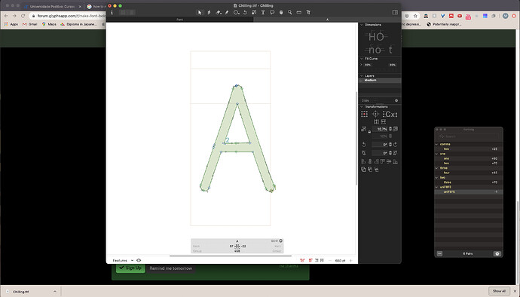
Task: Click the minus button in Kerning panel
Action: pos(440,253)
